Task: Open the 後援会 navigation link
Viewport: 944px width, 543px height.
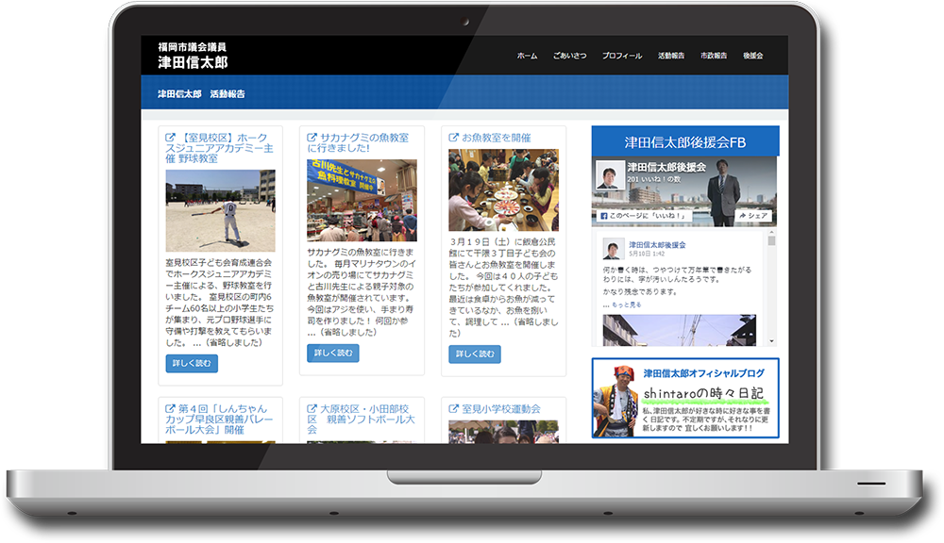Action: point(753,56)
